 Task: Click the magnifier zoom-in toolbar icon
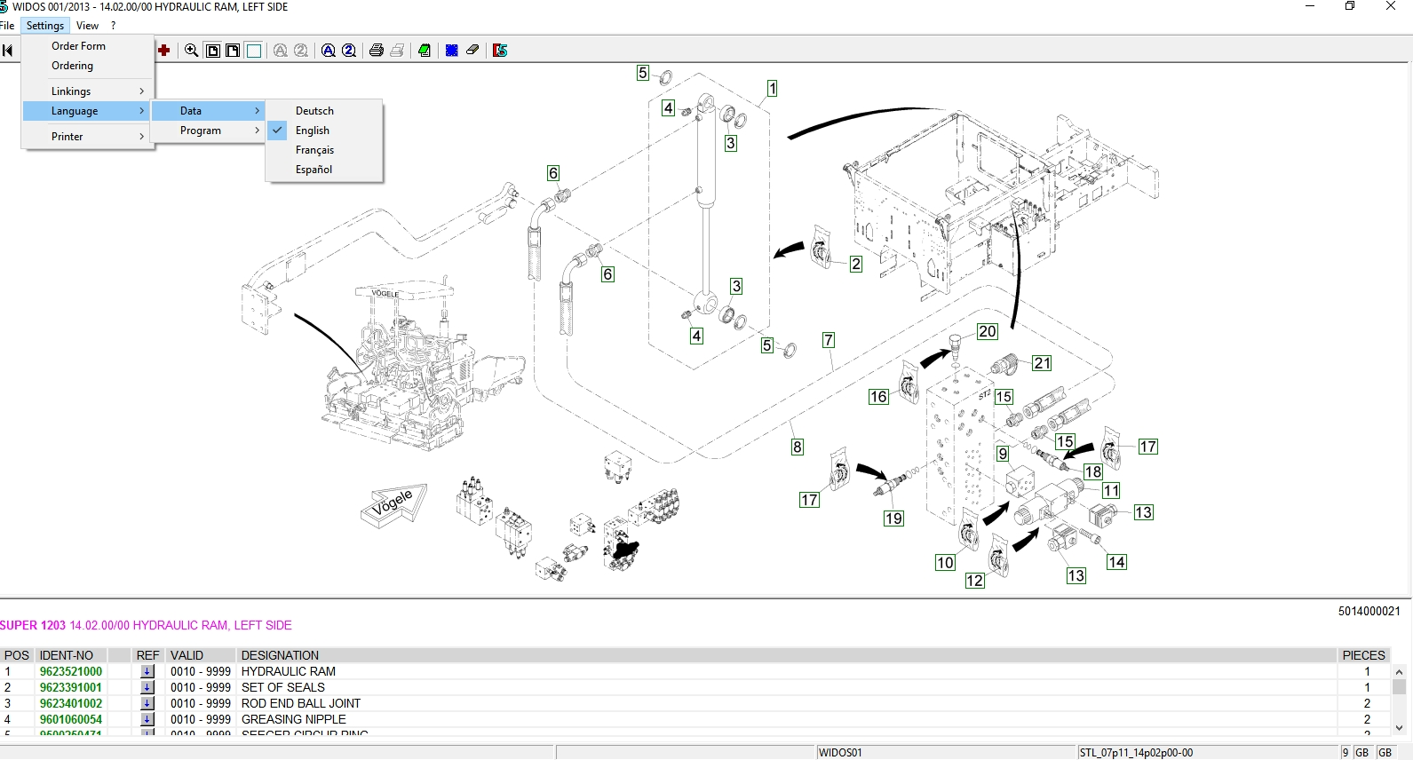pos(191,51)
